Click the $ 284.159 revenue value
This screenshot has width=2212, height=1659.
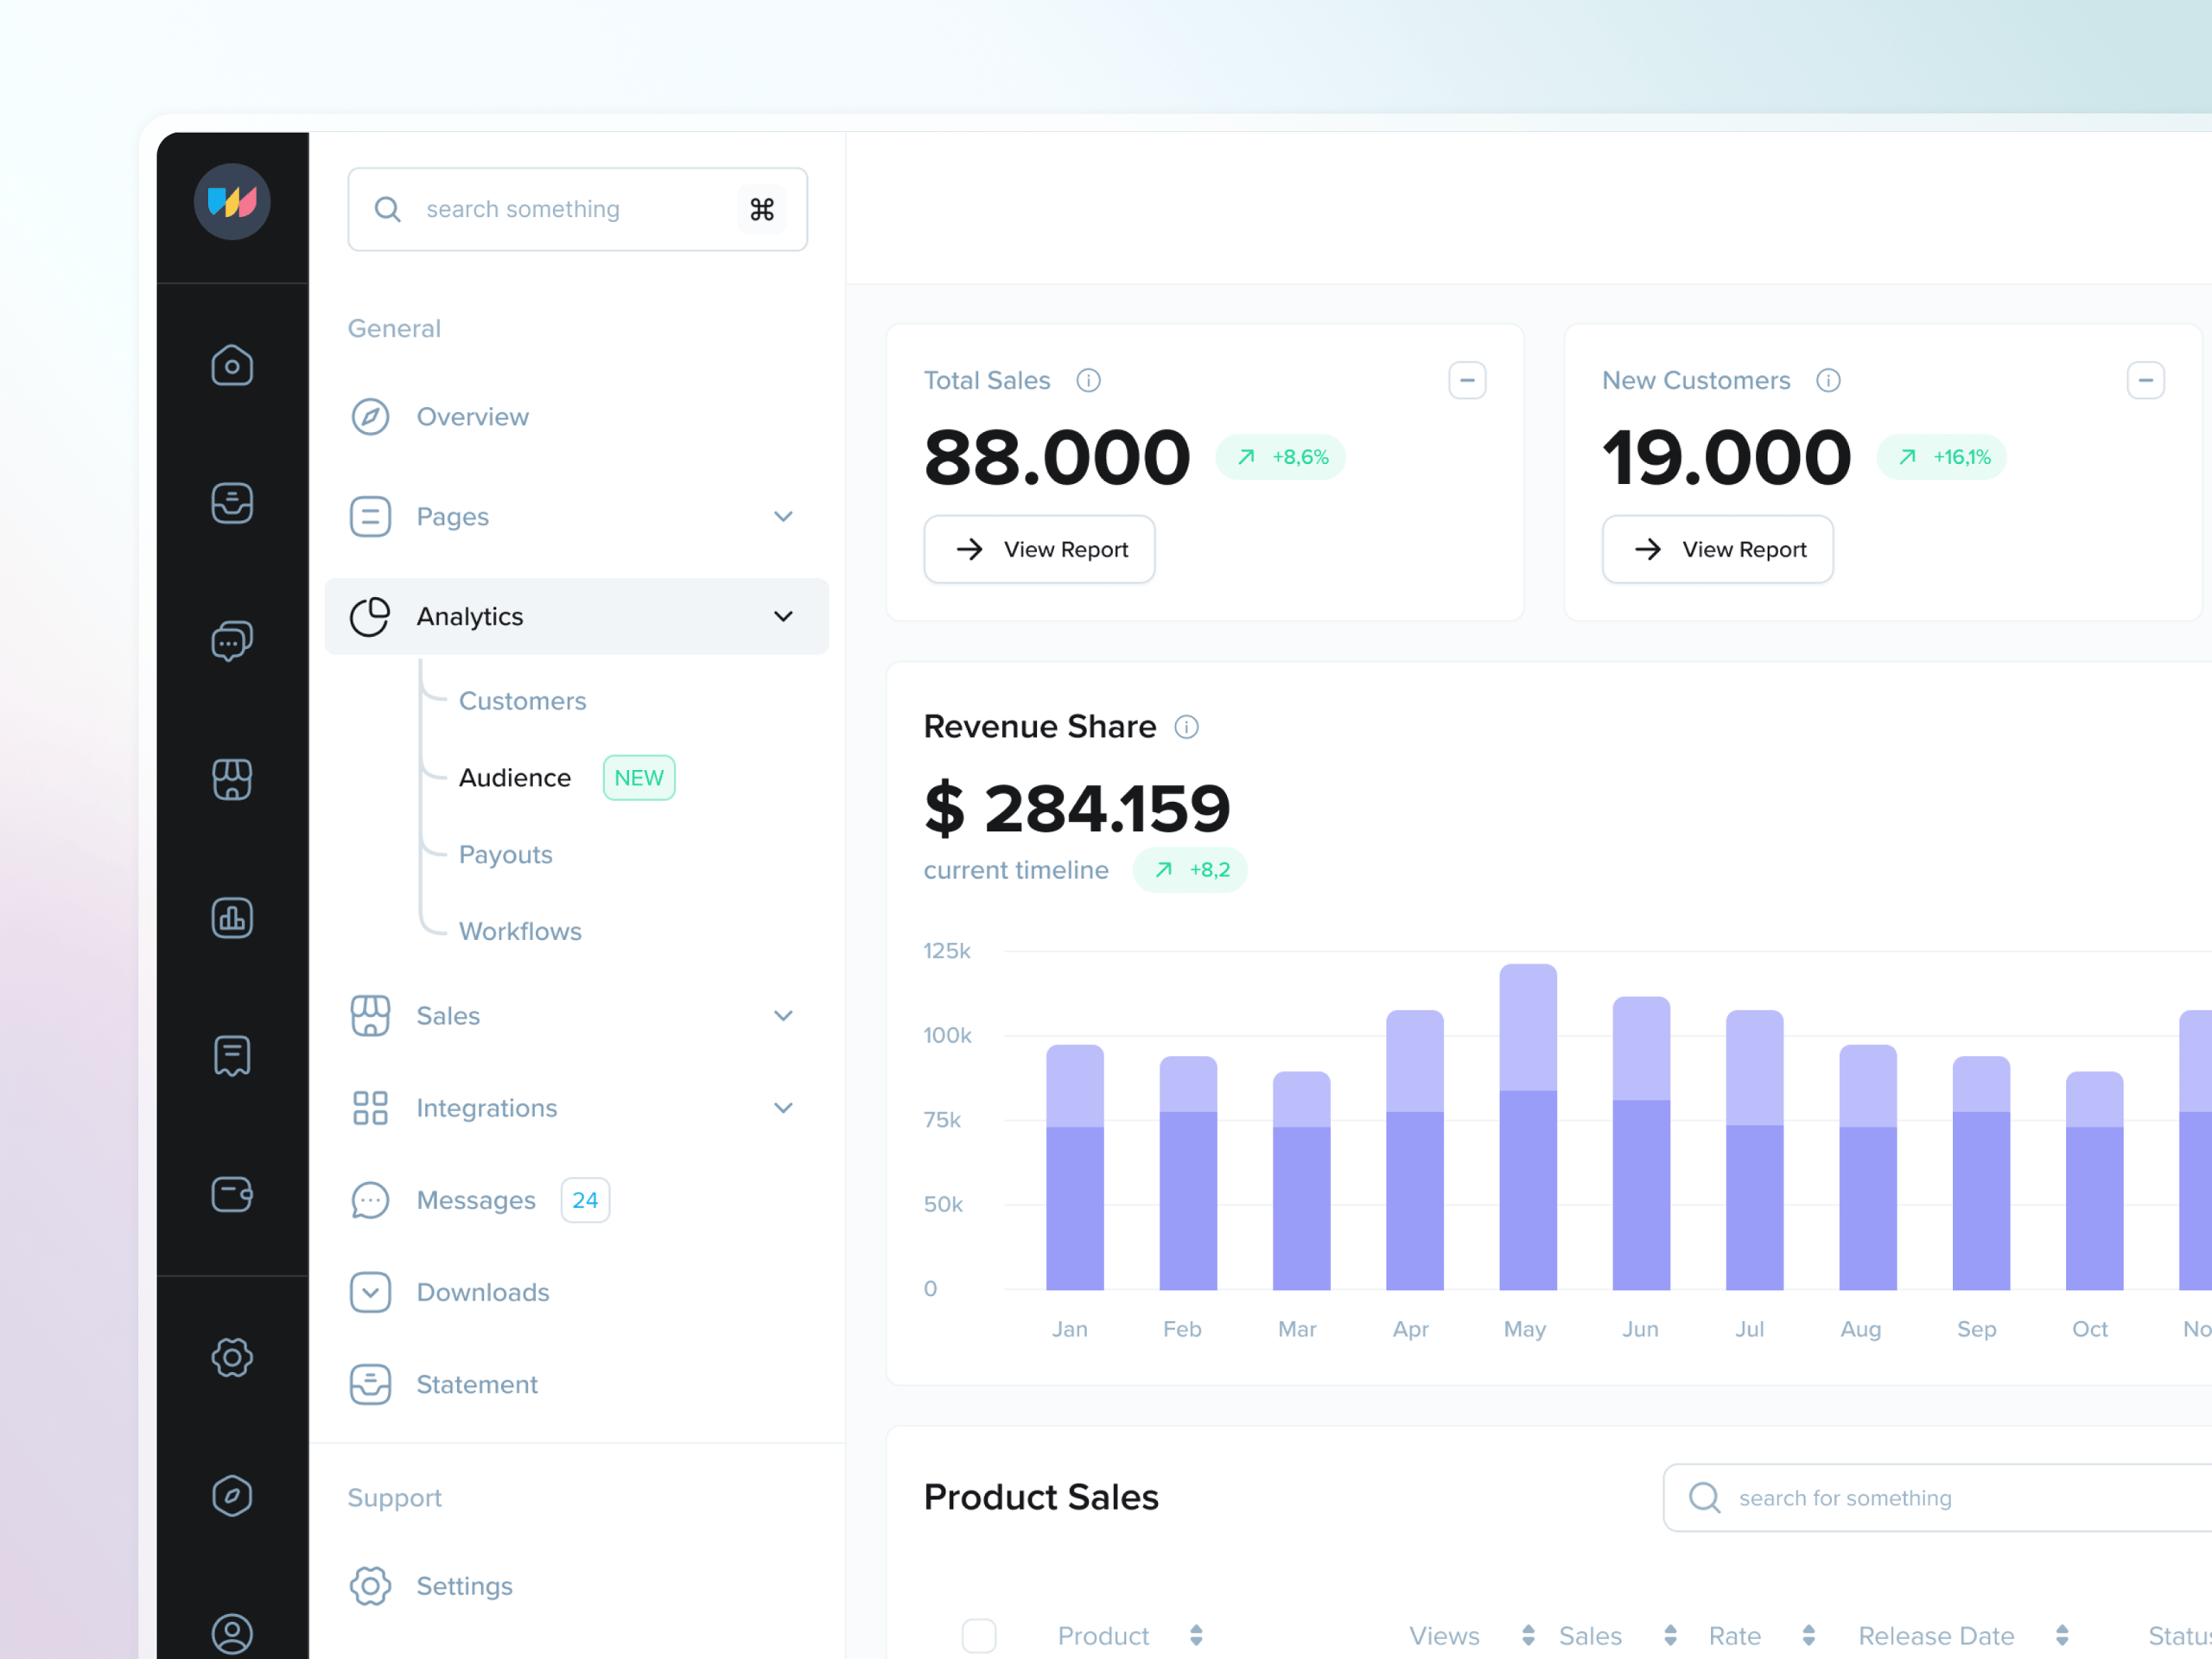point(1077,808)
